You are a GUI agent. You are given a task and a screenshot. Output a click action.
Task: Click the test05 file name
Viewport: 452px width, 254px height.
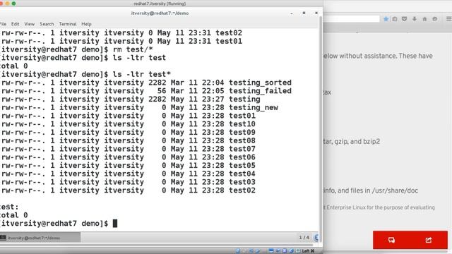(x=242, y=166)
